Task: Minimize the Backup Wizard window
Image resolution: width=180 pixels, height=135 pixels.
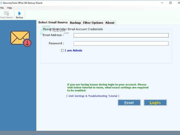Action: coord(162,3)
